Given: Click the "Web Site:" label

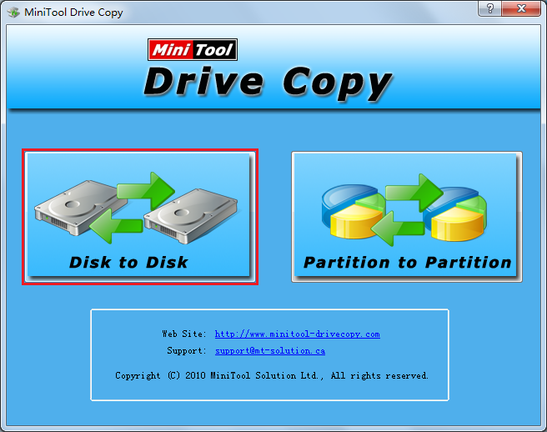Looking at the screenshot, I should tap(184, 334).
